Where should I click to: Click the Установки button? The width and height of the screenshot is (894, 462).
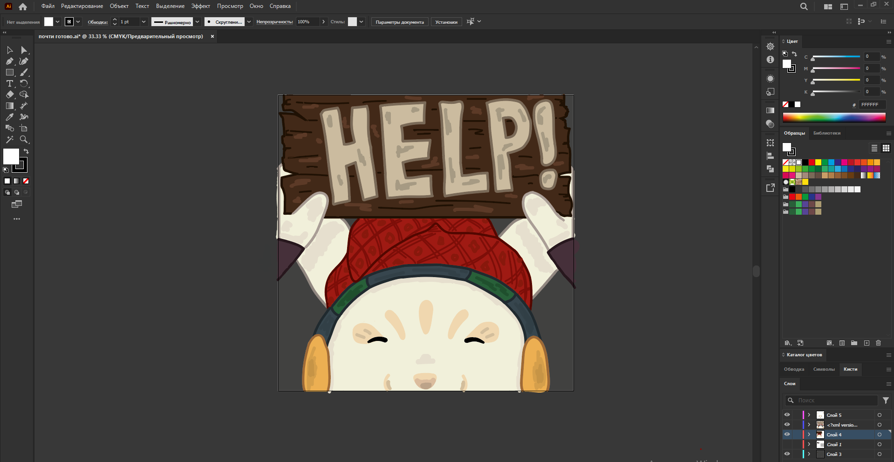446,22
